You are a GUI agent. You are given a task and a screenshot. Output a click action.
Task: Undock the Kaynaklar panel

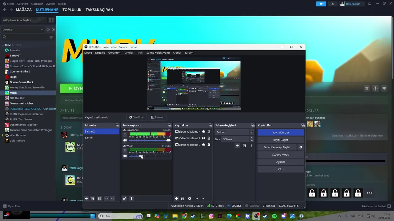coord(210,125)
